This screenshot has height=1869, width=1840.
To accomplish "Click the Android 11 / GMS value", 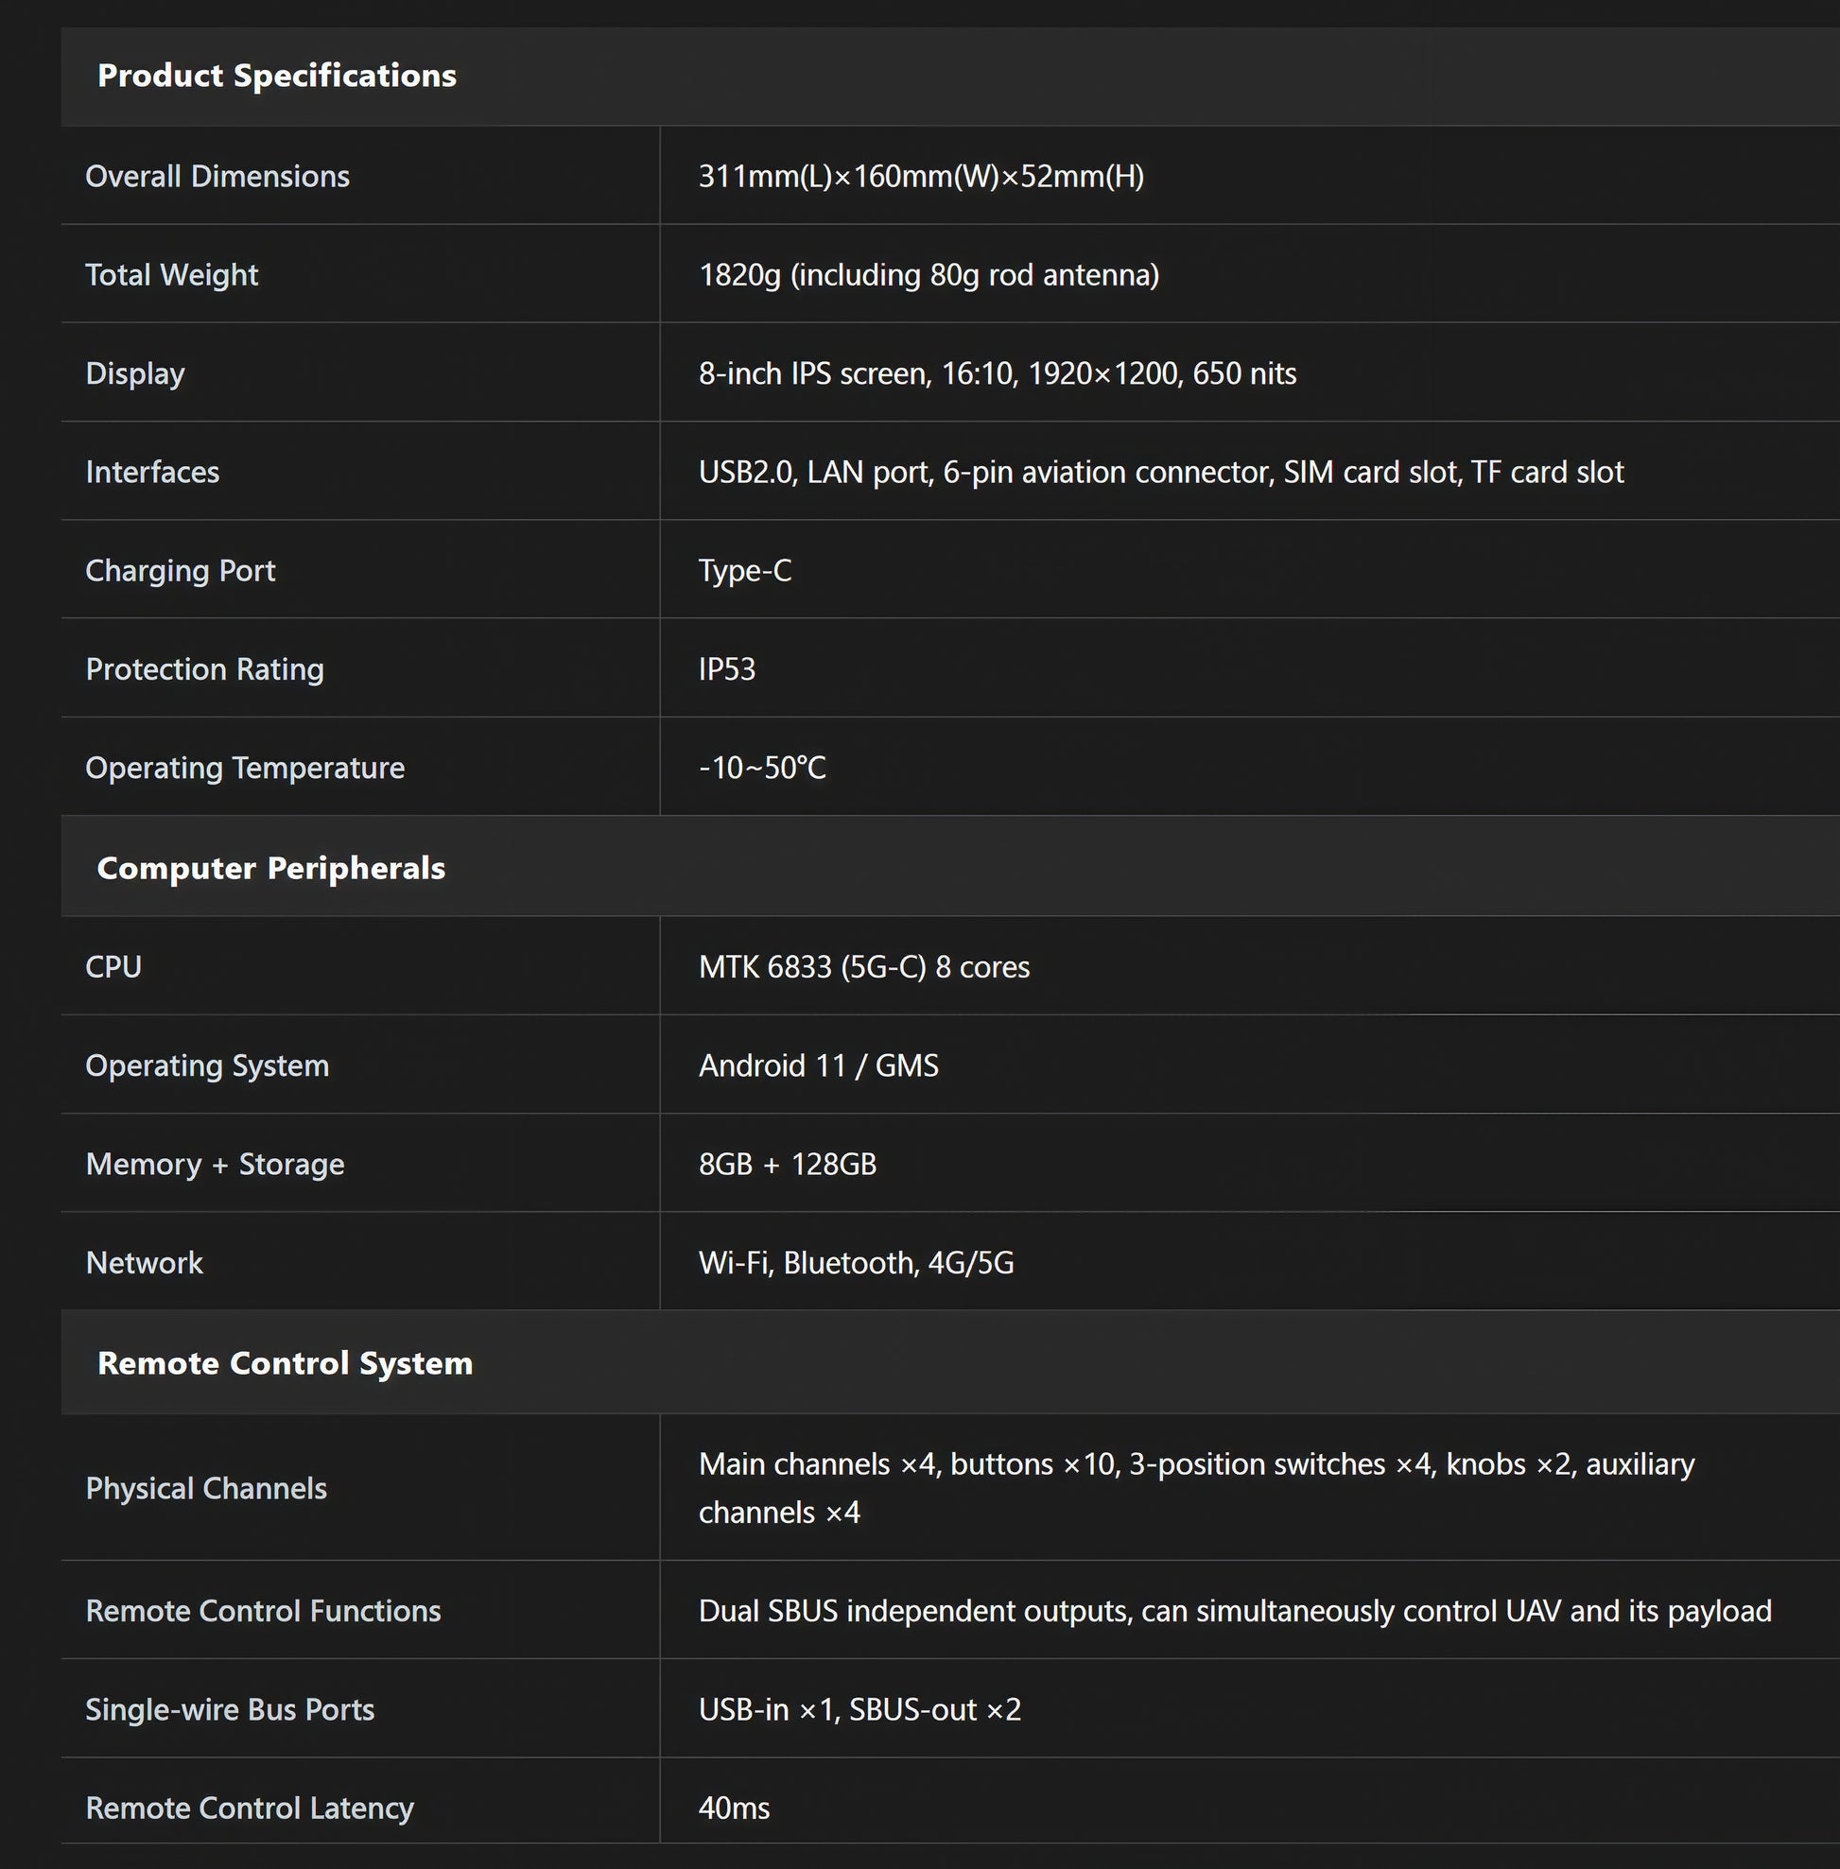I will click(819, 1065).
